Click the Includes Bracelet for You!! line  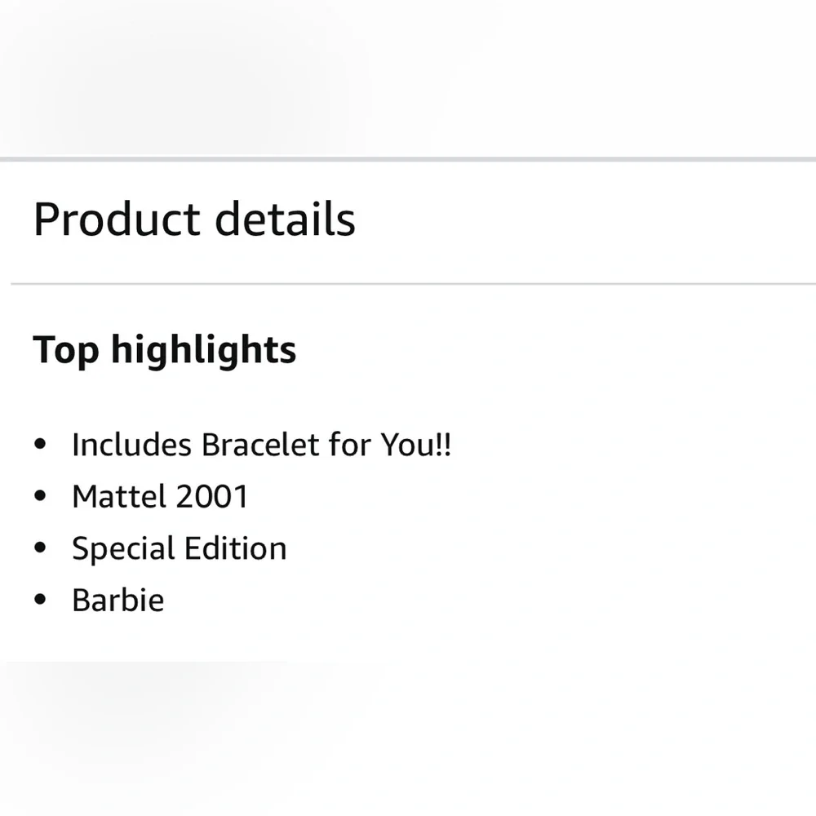coord(261,446)
